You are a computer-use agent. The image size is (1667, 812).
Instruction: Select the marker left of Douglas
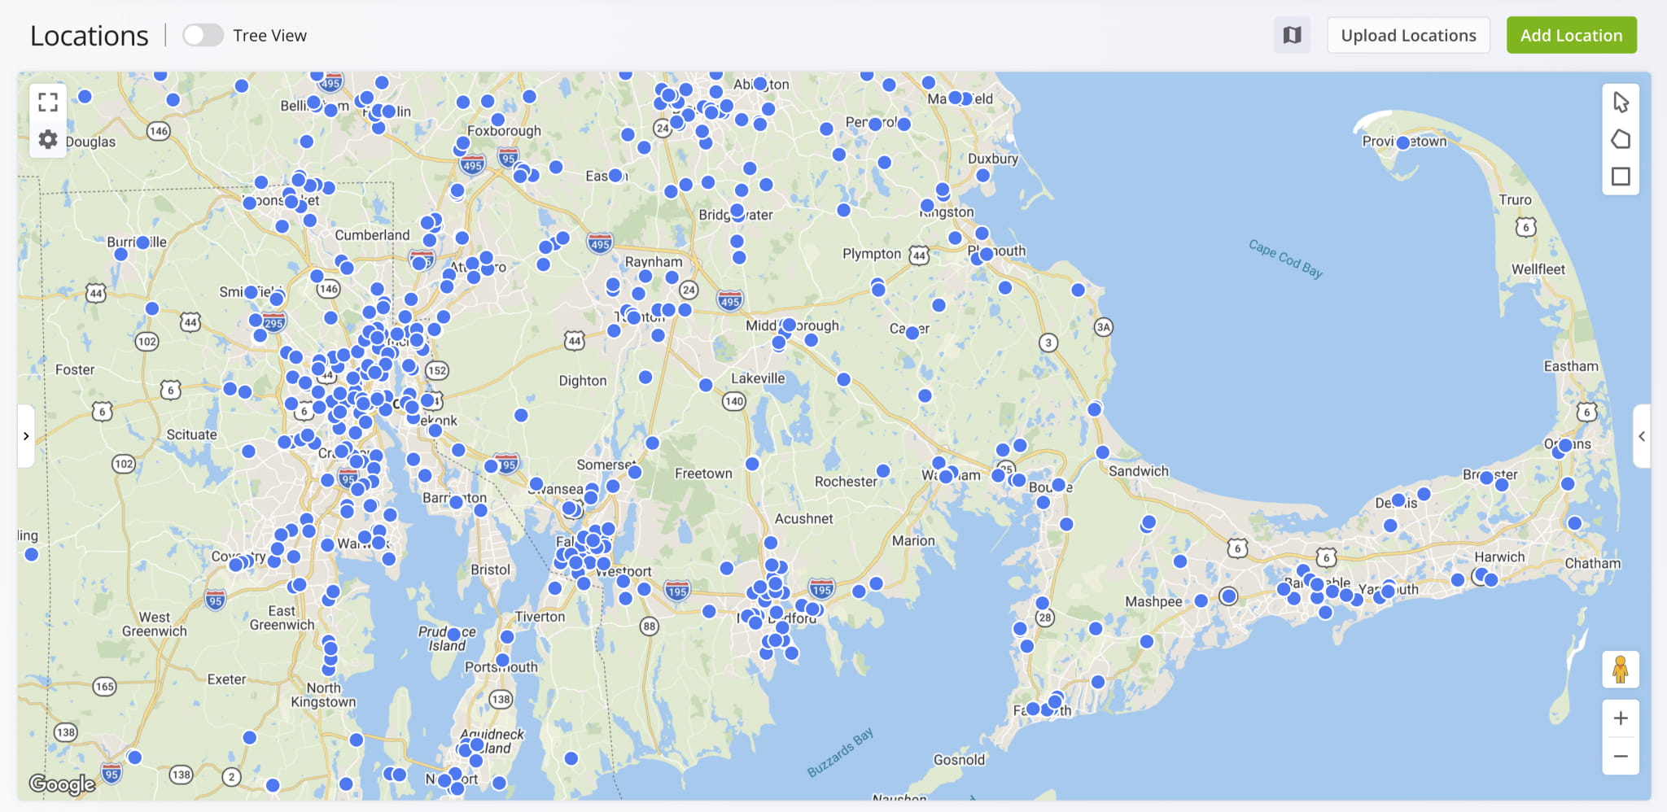[84, 97]
